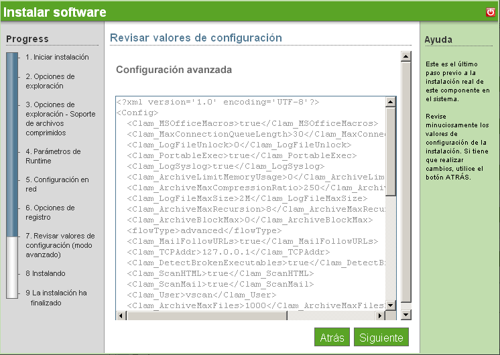Image resolution: width=500 pixels, height=355 pixels.
Task: Click the red power icon in header
Action: (491, 12)
